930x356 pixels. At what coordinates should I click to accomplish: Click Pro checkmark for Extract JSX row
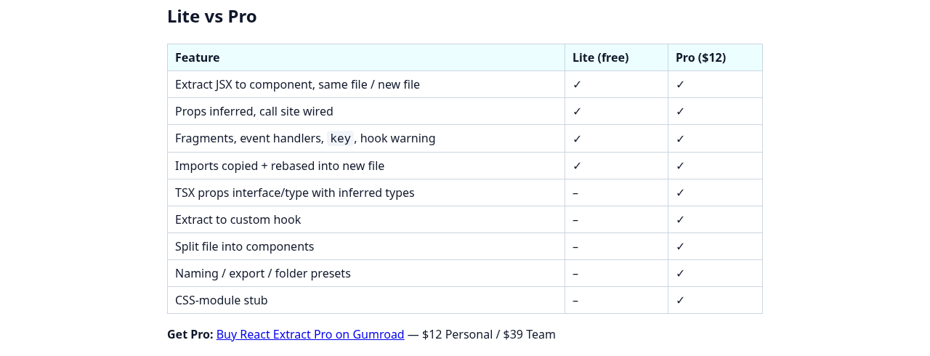(x=680, y=84)
